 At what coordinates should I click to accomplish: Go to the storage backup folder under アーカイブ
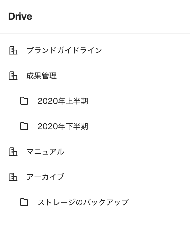pyautogui.click(x=83, y=202)
